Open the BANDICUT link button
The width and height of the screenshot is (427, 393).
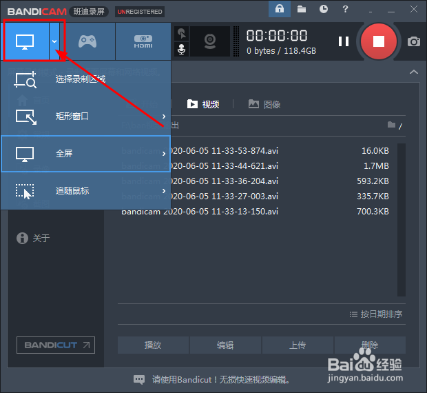[56, 345]
